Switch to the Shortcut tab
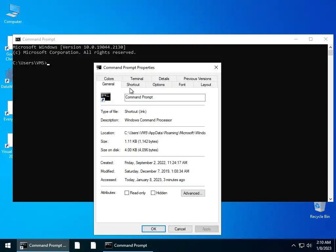The width and height of the screenshot is (336, 252). 133,85
